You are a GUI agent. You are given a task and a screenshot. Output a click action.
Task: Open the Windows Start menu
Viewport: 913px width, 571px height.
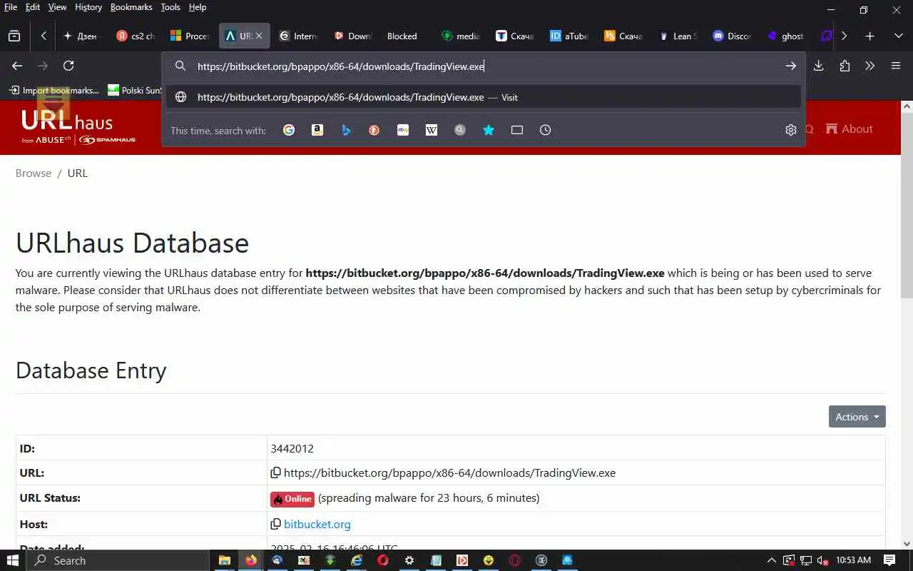[13, 560]
